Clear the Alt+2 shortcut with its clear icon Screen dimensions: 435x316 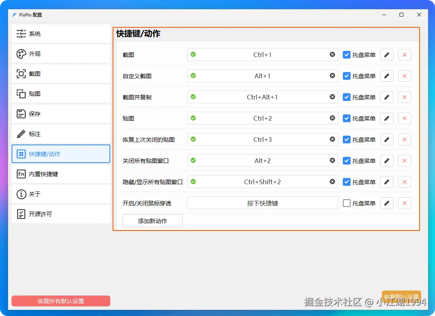pyautogui.click(x=332, y=160)
